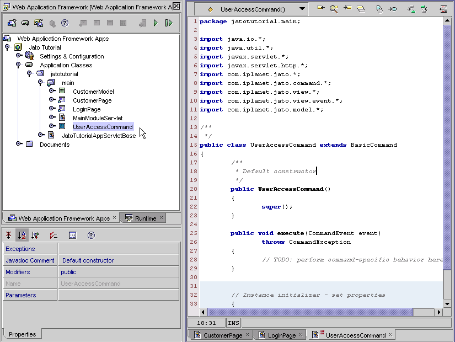
Task: Click the sort by type icon in the Properties toolbar
Action: pos(35,235)
